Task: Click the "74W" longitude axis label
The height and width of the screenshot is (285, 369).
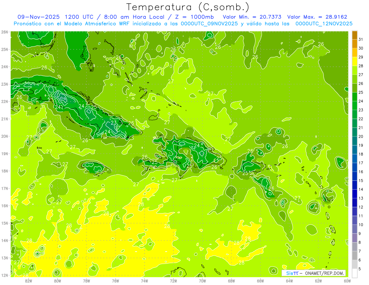Action: point(145,281)
